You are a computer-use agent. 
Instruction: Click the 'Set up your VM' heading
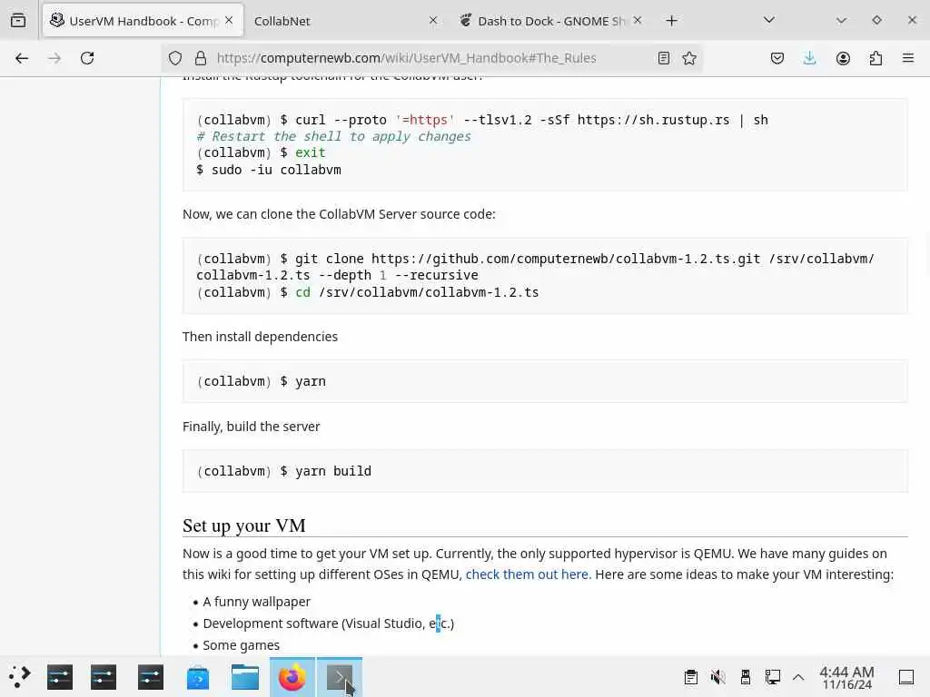click(x=243, y=525)
